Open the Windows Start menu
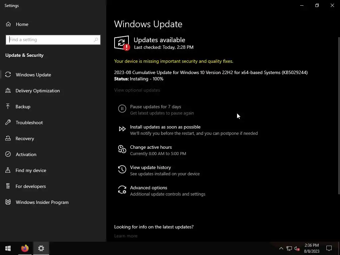The width and height of the screenshot is (340, 255). tap(8, 248)
